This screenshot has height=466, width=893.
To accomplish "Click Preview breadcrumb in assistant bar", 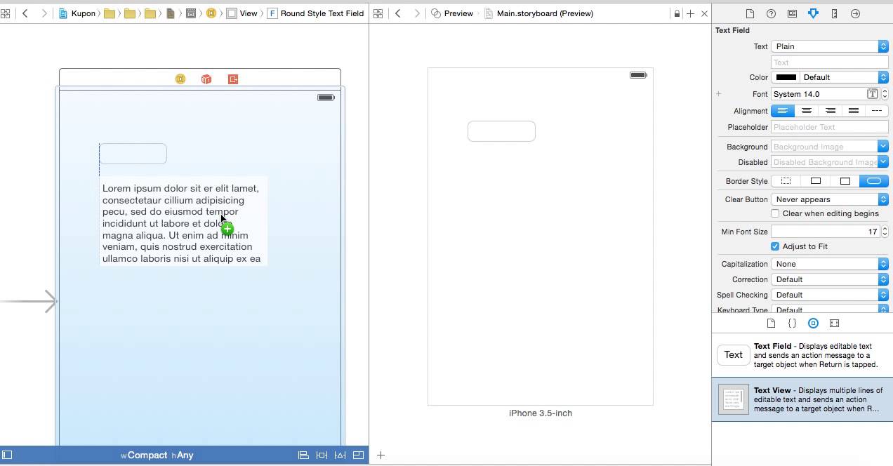I will pos(452,13).
